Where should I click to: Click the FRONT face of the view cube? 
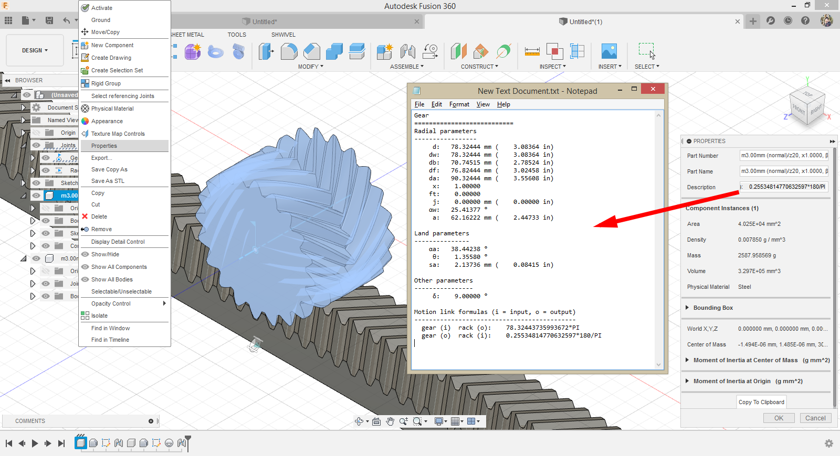(x=799, y=110)
